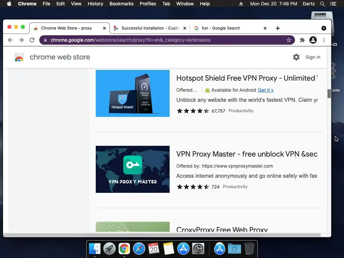
Task: Click the Chrome Web Store rainbow logo
Action: point(19,57)
